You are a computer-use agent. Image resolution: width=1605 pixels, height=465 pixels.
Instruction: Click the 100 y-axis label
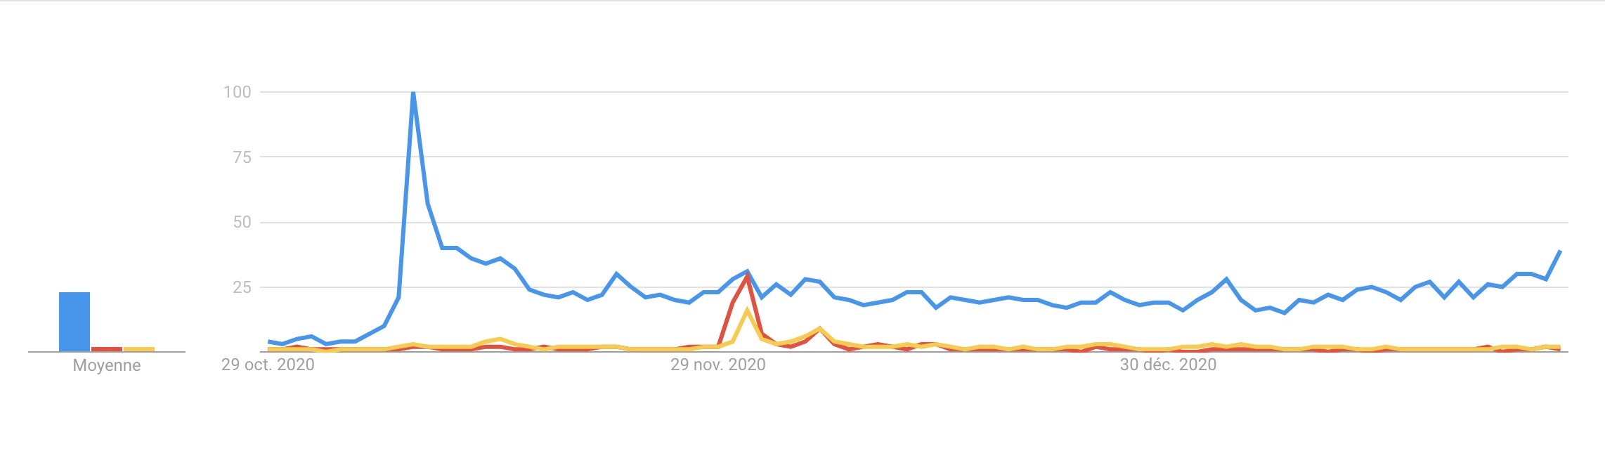(238, 92)
